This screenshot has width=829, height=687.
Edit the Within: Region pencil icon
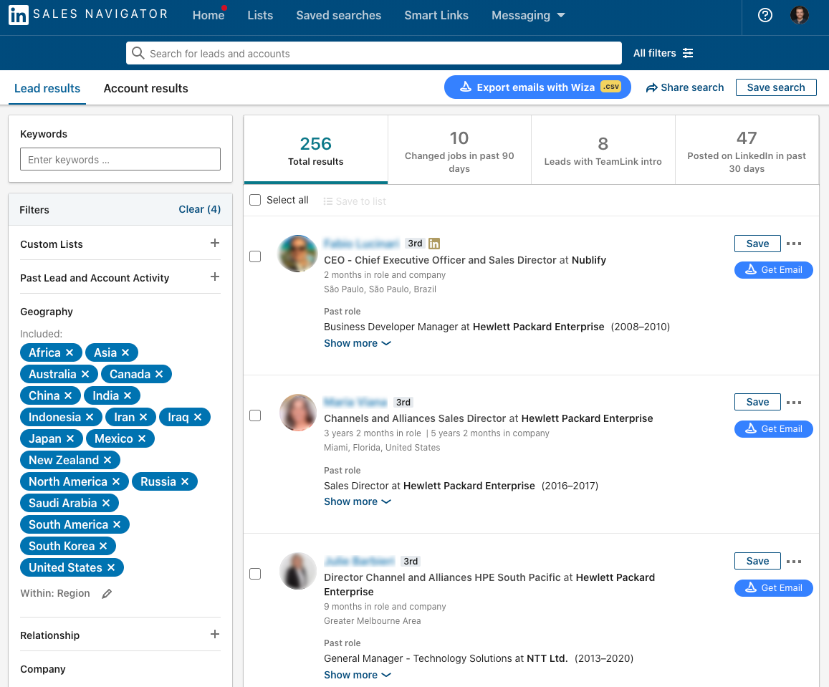click(x=107, y=593)
